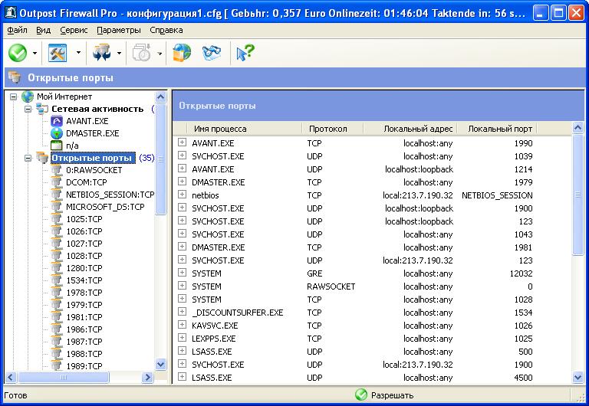This screenshot has height=406, width=589.
Task: Expand the SYSTEM RAWSOCKET row
Action: click(183, 286)
